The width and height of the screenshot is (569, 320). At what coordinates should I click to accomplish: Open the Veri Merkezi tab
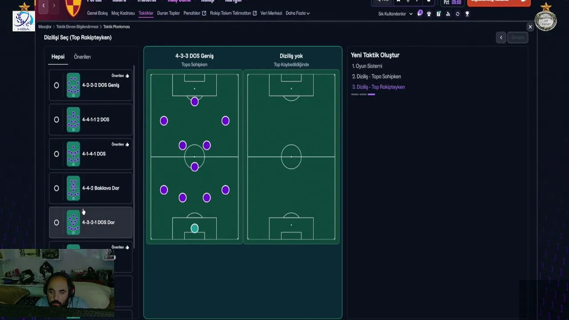click(x=271, y=13)
